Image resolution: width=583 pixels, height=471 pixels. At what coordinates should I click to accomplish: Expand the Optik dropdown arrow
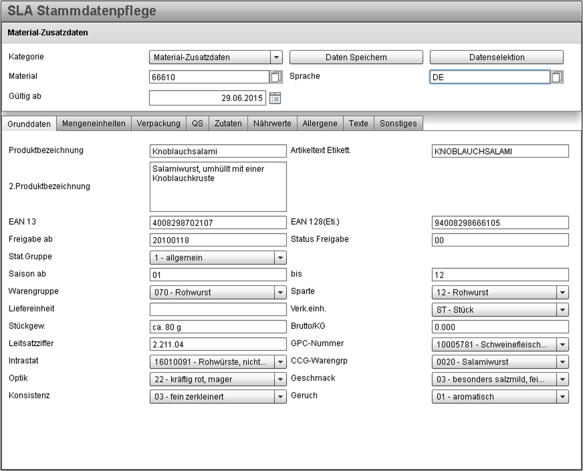click(x=280, y=379)
